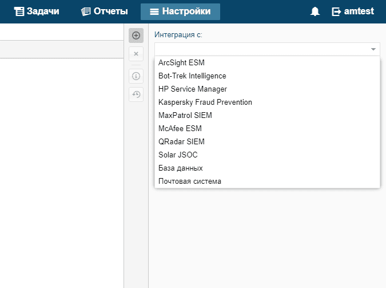Pick Kaspersky Fraud Prevention
The image size is (386, 288).
point(205,102)
